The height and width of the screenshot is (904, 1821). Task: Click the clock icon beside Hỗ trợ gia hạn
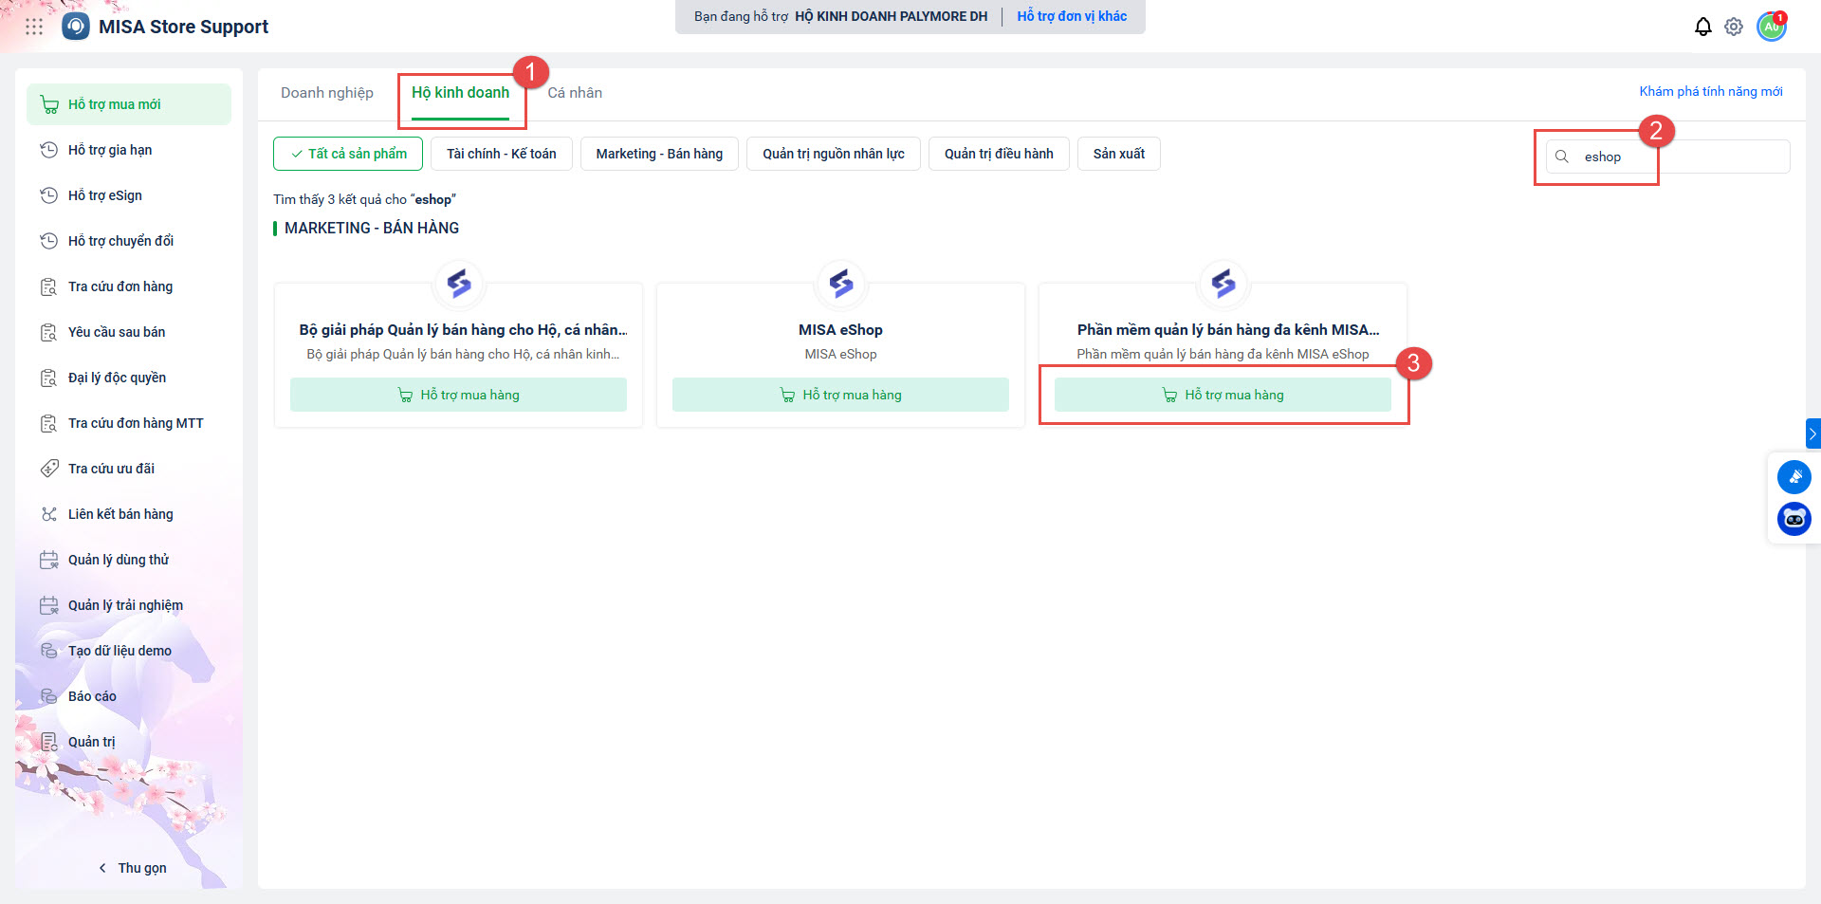click(x=49, y=150)
